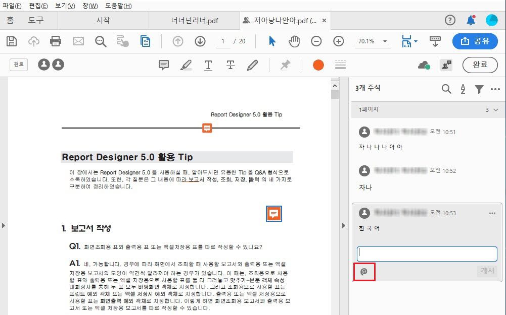The width and height of the screenshot is (506, 315).
Task: Open the zoom percentage dropdown
Action: [385, 41]
